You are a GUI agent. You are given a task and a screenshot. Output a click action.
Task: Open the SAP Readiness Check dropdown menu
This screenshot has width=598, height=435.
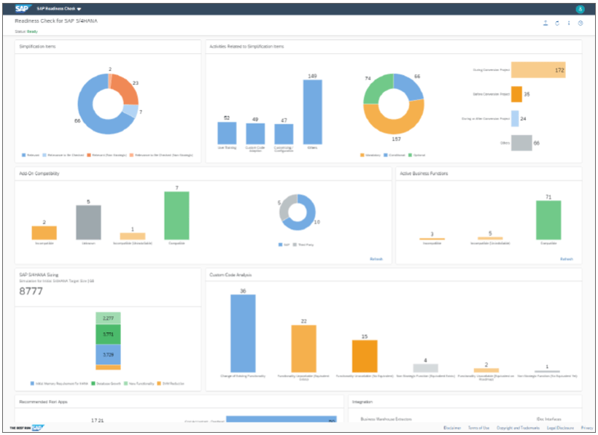[x=59, y=9]
